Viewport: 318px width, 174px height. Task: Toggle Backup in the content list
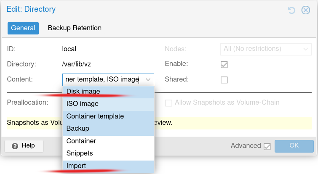click(78, 128)
